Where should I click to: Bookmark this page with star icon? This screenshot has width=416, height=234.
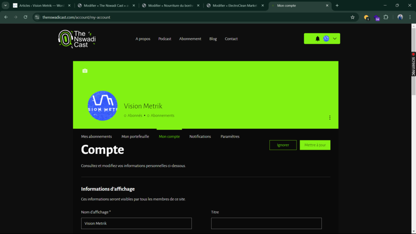click(x=353, y=17)
